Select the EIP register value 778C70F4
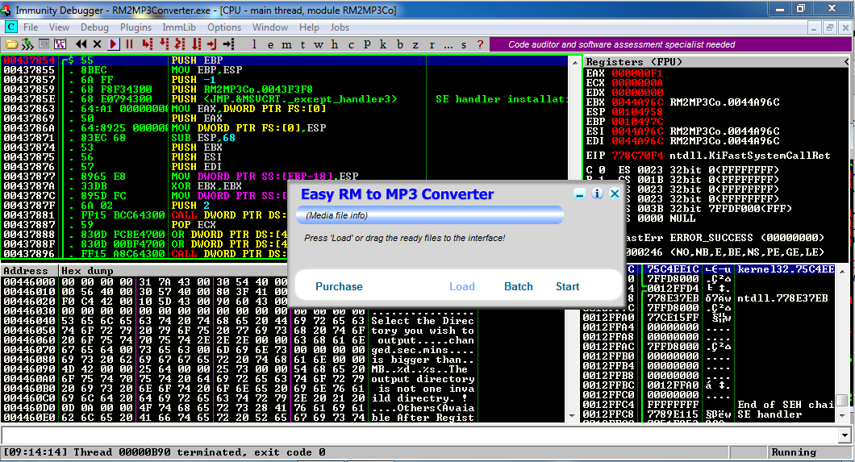This screenshot has height=462, width=855. click(637, 156)
